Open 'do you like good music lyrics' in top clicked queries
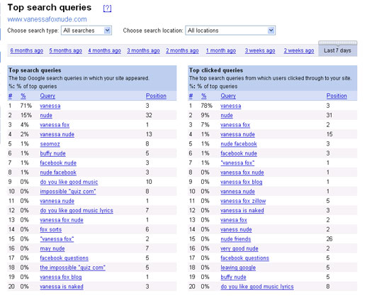372x301 pixels. (x=257, y=287)
